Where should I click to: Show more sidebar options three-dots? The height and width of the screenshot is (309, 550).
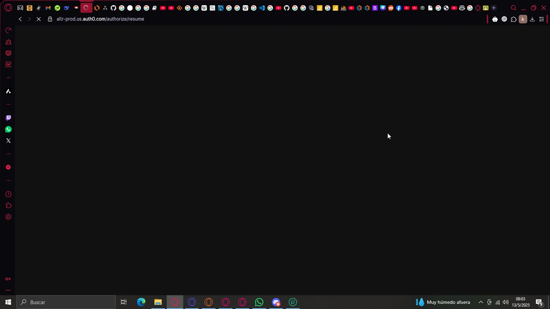point(8,290)
